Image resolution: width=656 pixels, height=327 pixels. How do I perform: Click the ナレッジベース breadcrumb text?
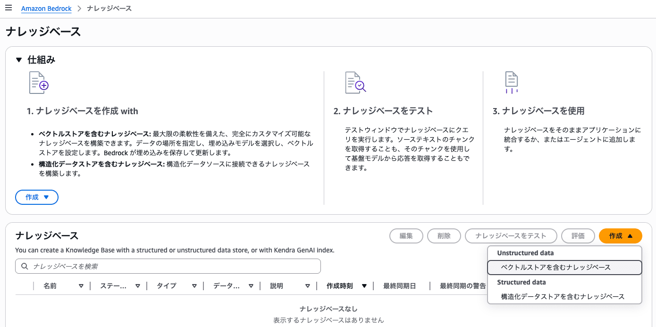(x=109, y=8)
